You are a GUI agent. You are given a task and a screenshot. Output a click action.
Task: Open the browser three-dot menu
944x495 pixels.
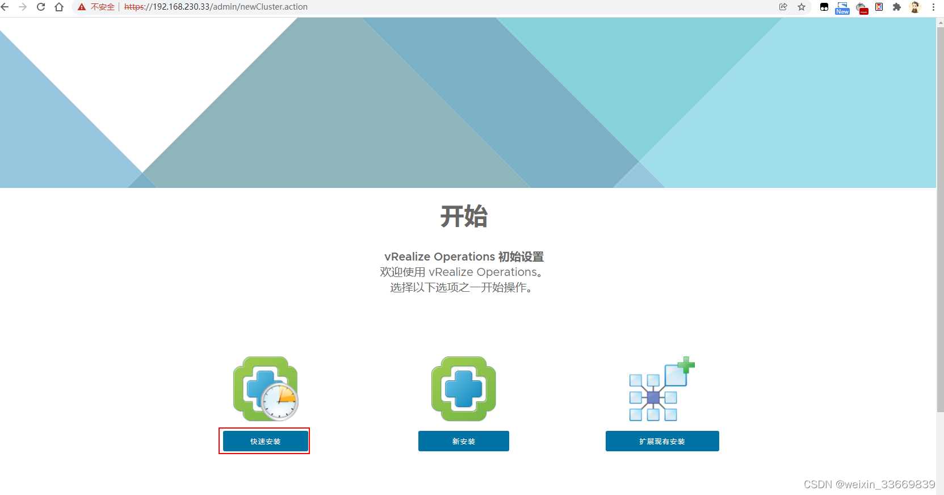point(933,7)
